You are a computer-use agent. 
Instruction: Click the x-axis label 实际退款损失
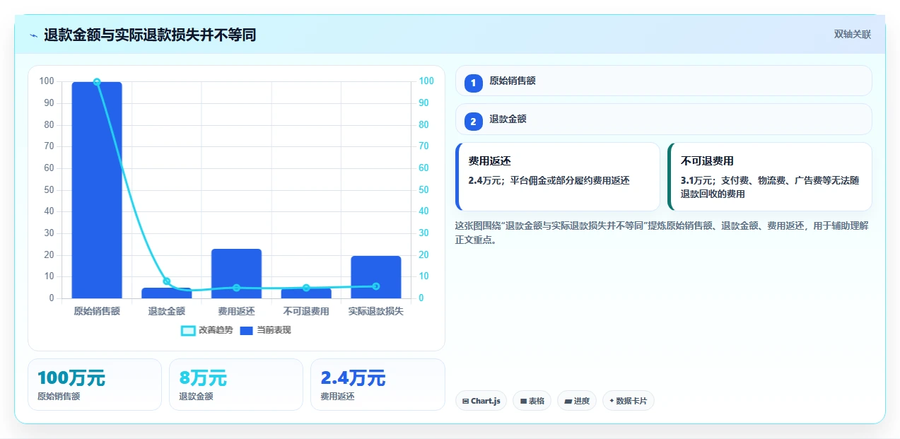coord(376,311)
